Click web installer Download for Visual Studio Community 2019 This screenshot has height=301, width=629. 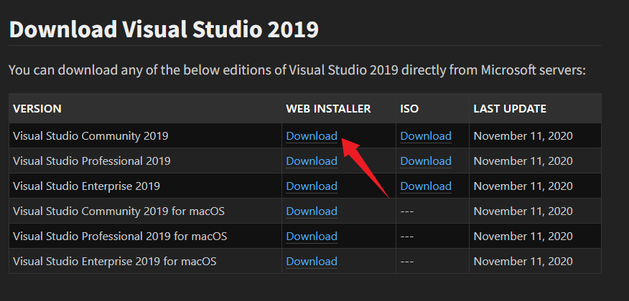(x=311, y=136)
